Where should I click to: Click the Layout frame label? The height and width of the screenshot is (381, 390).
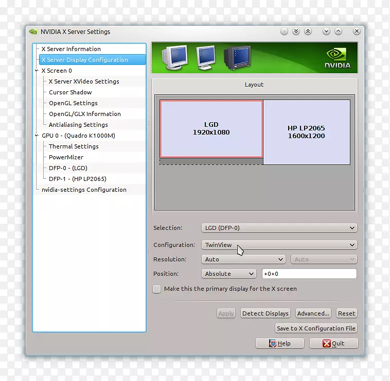(254, 85)
